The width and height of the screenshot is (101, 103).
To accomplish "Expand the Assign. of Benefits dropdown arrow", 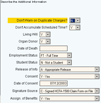I will [97, 98].
